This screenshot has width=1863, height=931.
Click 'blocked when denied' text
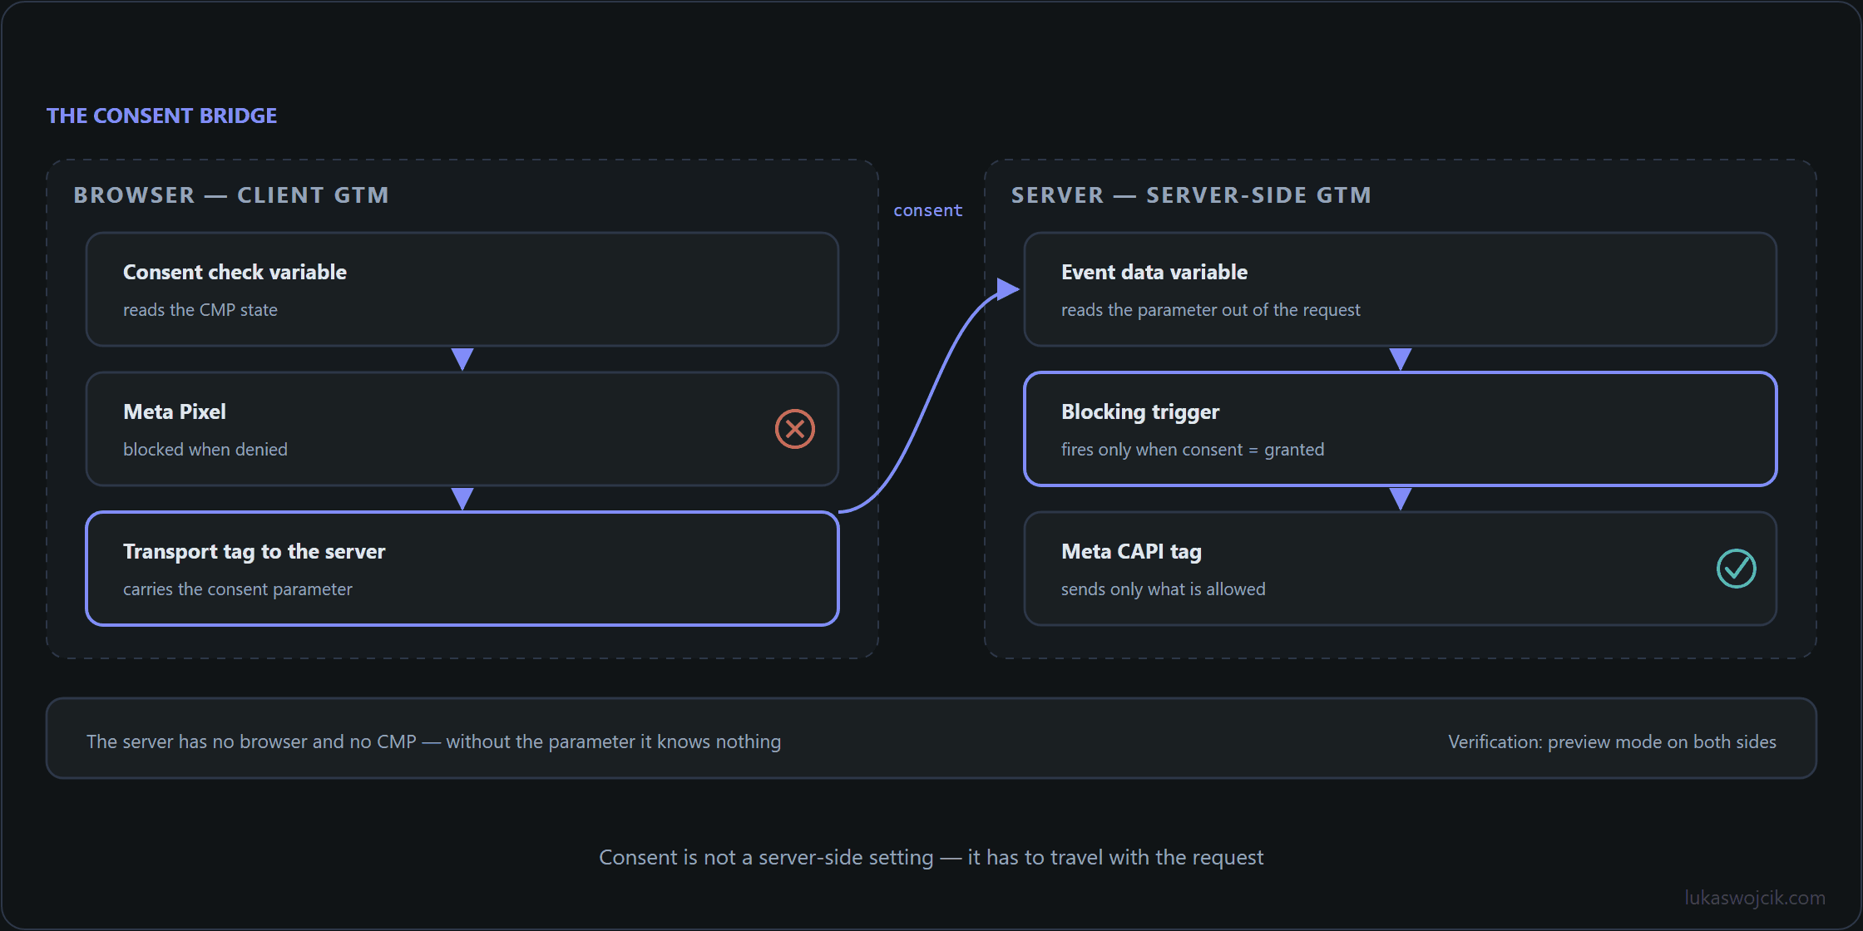(x=205, y=450)
